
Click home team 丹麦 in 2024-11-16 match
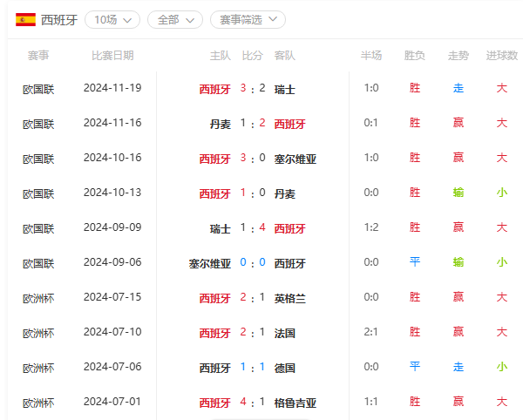pos(221,125)
